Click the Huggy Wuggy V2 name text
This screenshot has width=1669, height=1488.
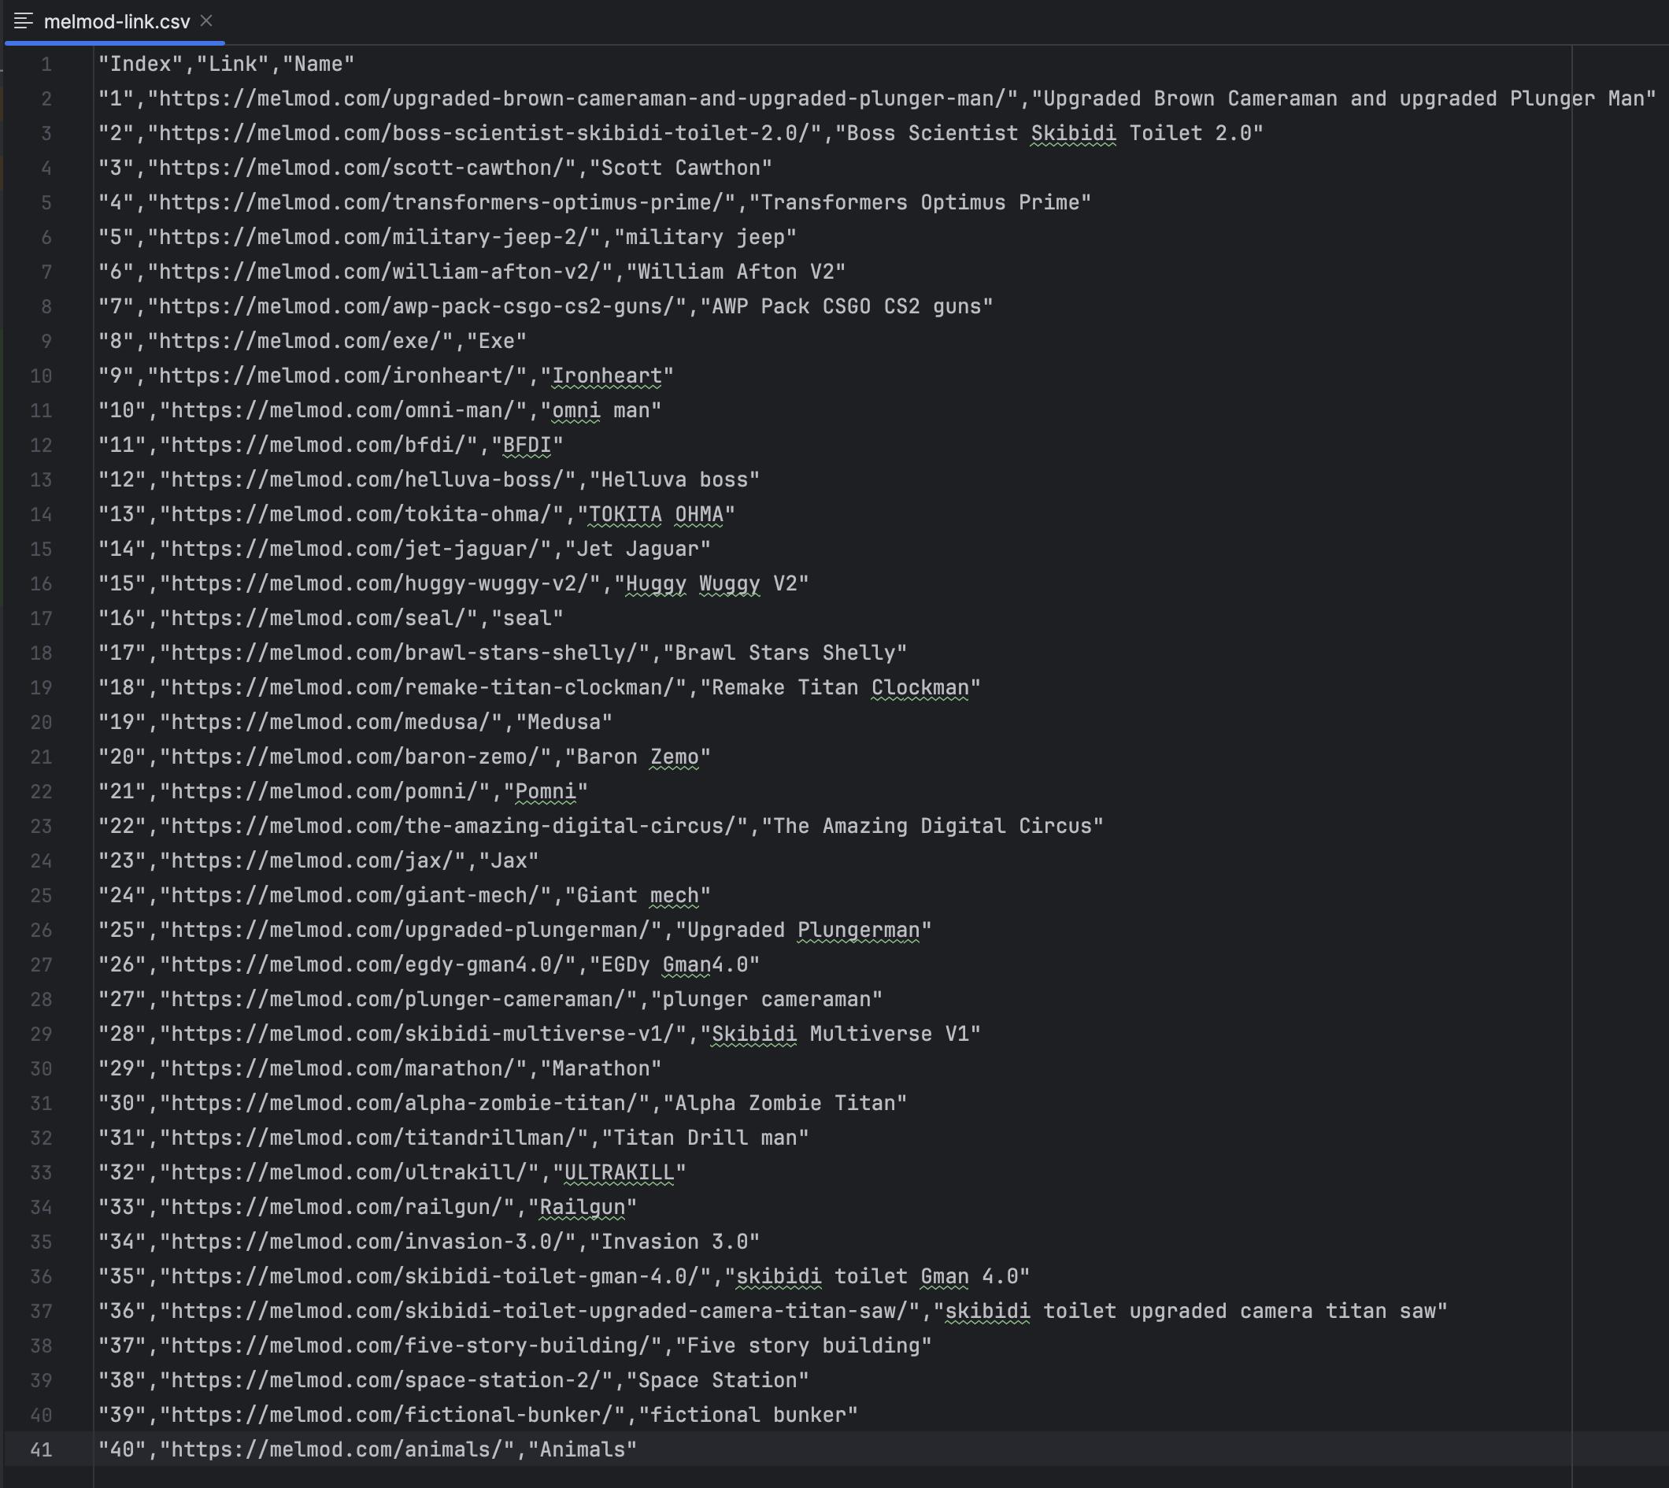[711, 583]
